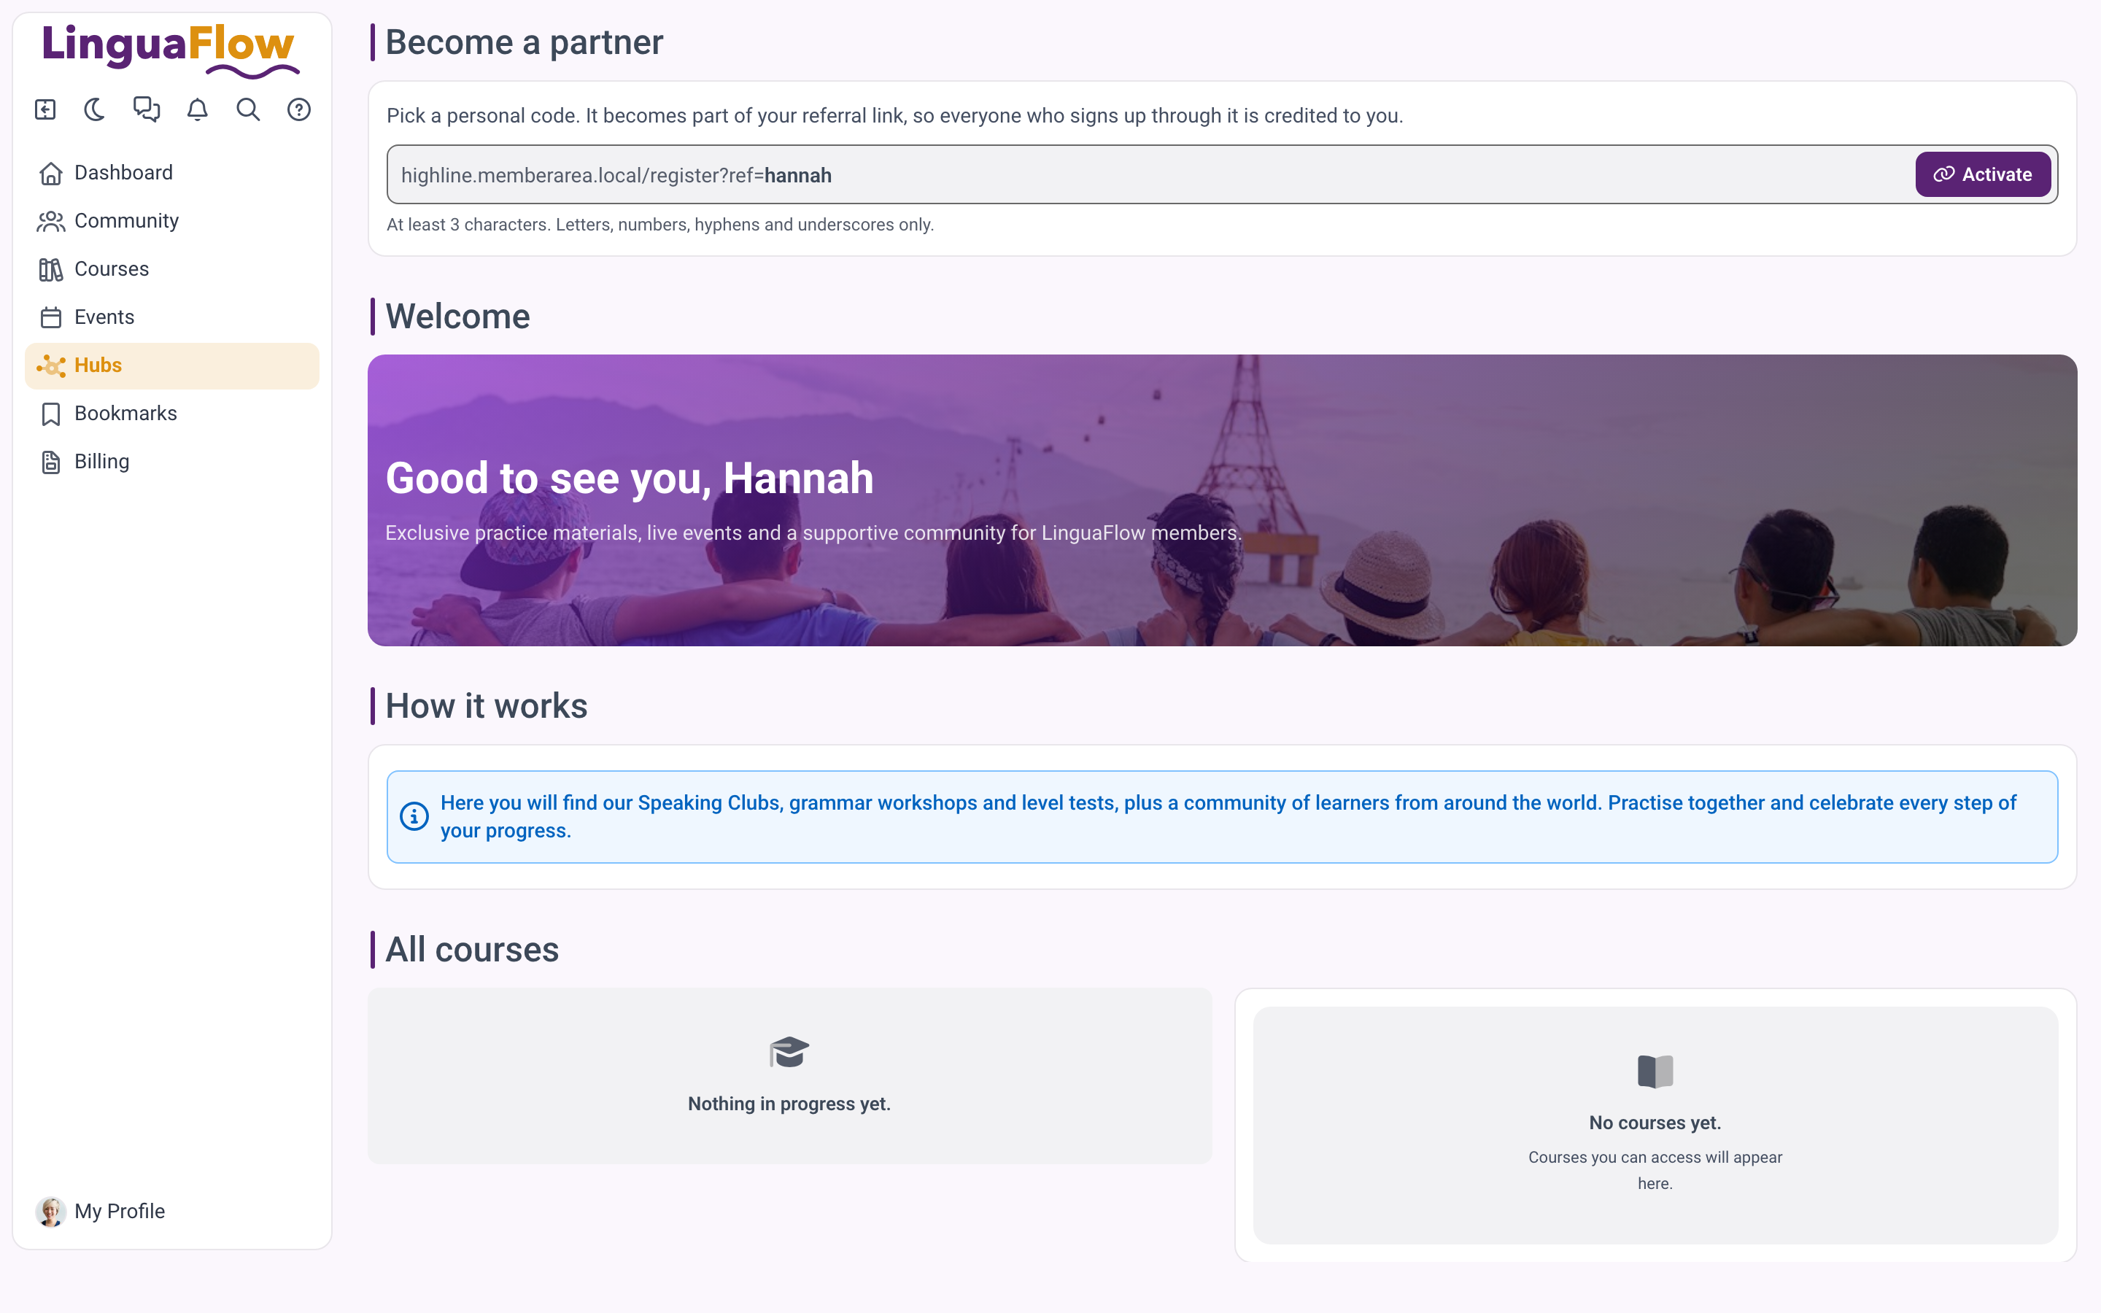Click the info icon in How it works
2101x1313 pixels.
pyautogui.click(x=414, y=816)
